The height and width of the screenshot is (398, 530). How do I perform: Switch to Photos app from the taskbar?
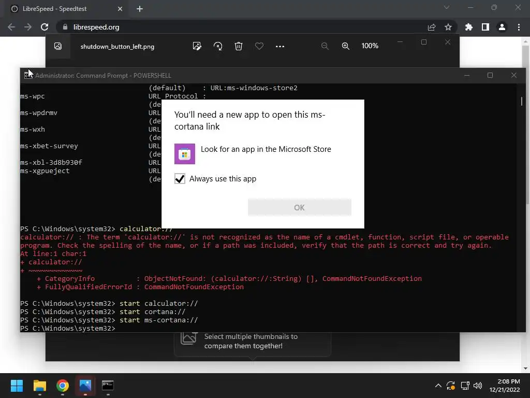coord(85,386)
